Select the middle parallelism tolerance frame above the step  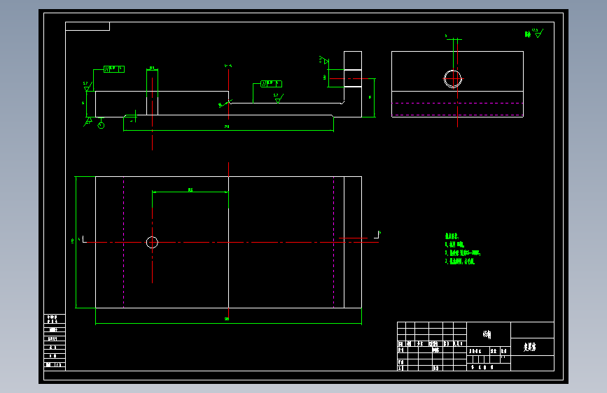point(272,83)
